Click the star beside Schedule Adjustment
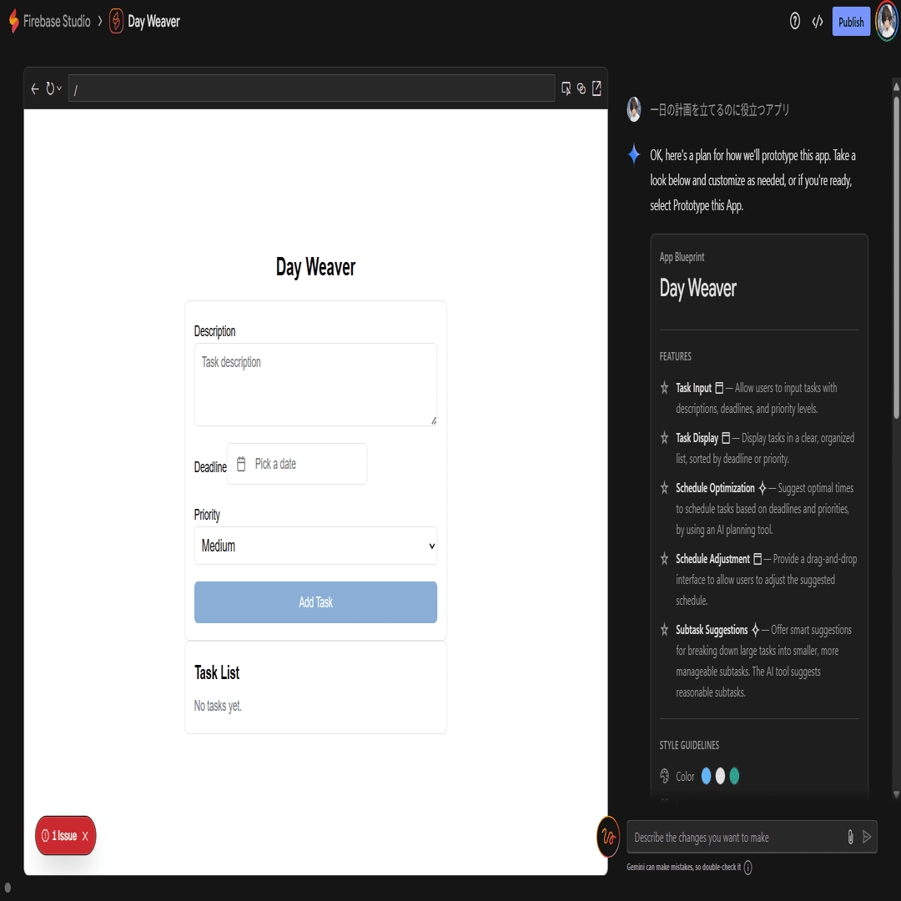 pos(664,558)
